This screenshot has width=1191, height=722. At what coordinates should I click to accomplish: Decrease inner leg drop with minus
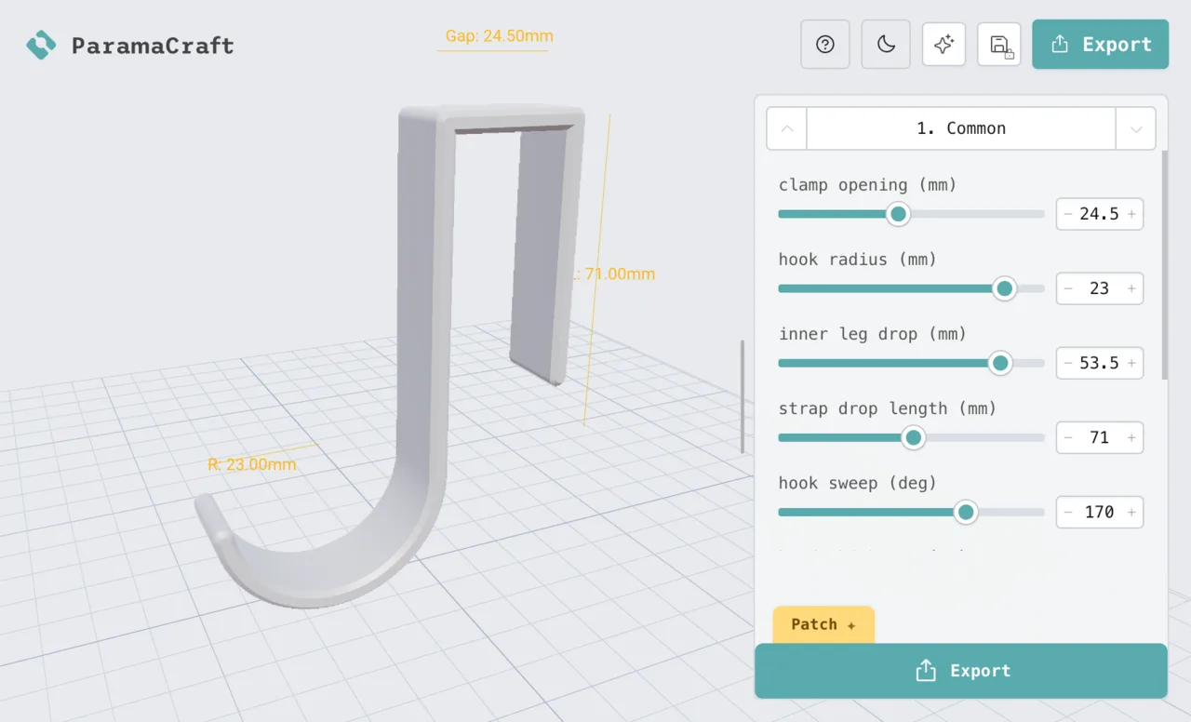point(1068,363)
